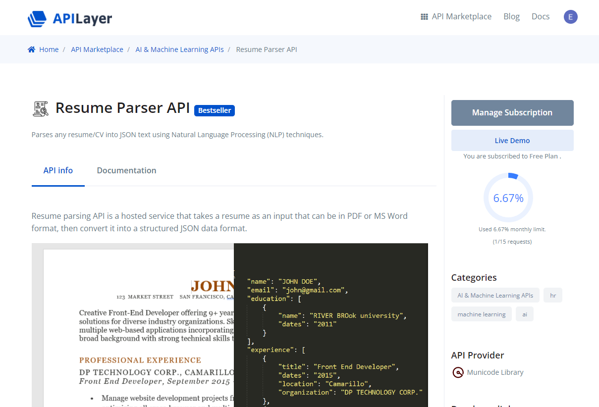Screen dimensions: 599x407
Task: Open the Docs navigation link
Action: 541,17
